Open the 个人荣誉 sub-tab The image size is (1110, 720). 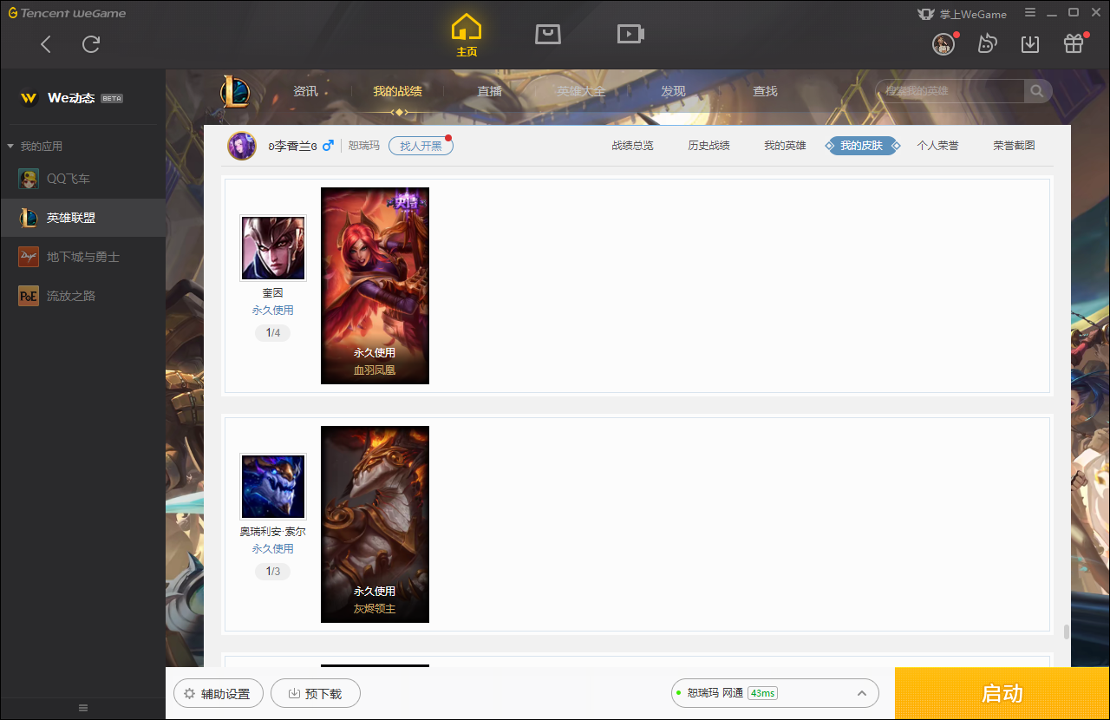point(937,146)
